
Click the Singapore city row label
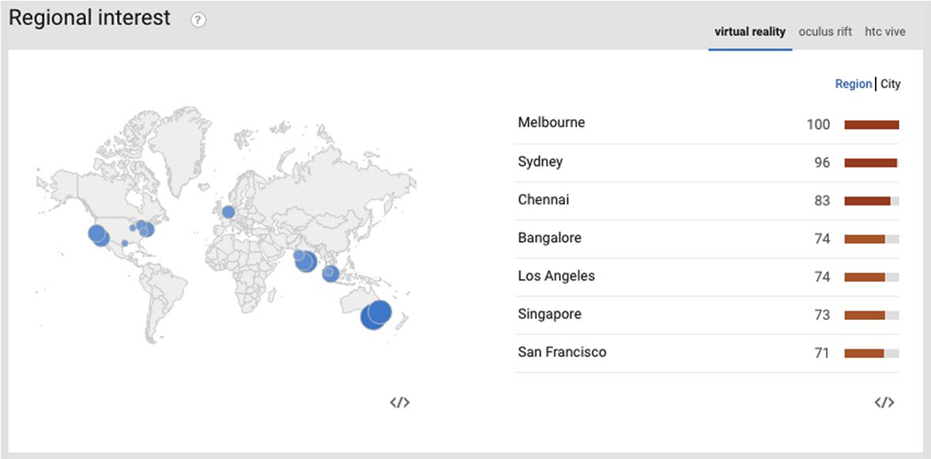(x=549, y=314)
